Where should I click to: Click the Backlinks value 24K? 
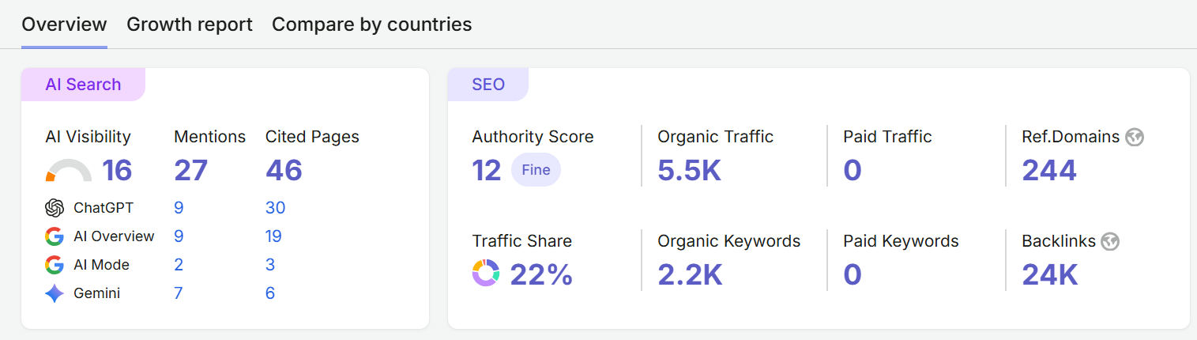coord(1050,274)
